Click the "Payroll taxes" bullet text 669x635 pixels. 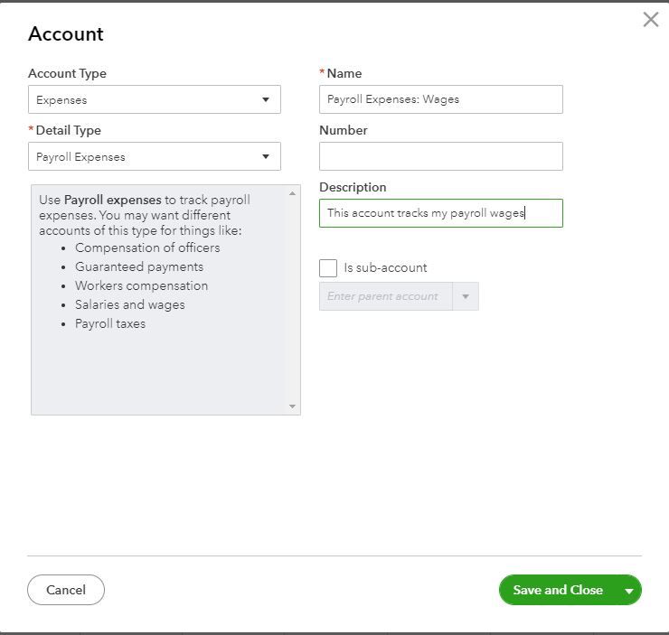click(110, 323)
